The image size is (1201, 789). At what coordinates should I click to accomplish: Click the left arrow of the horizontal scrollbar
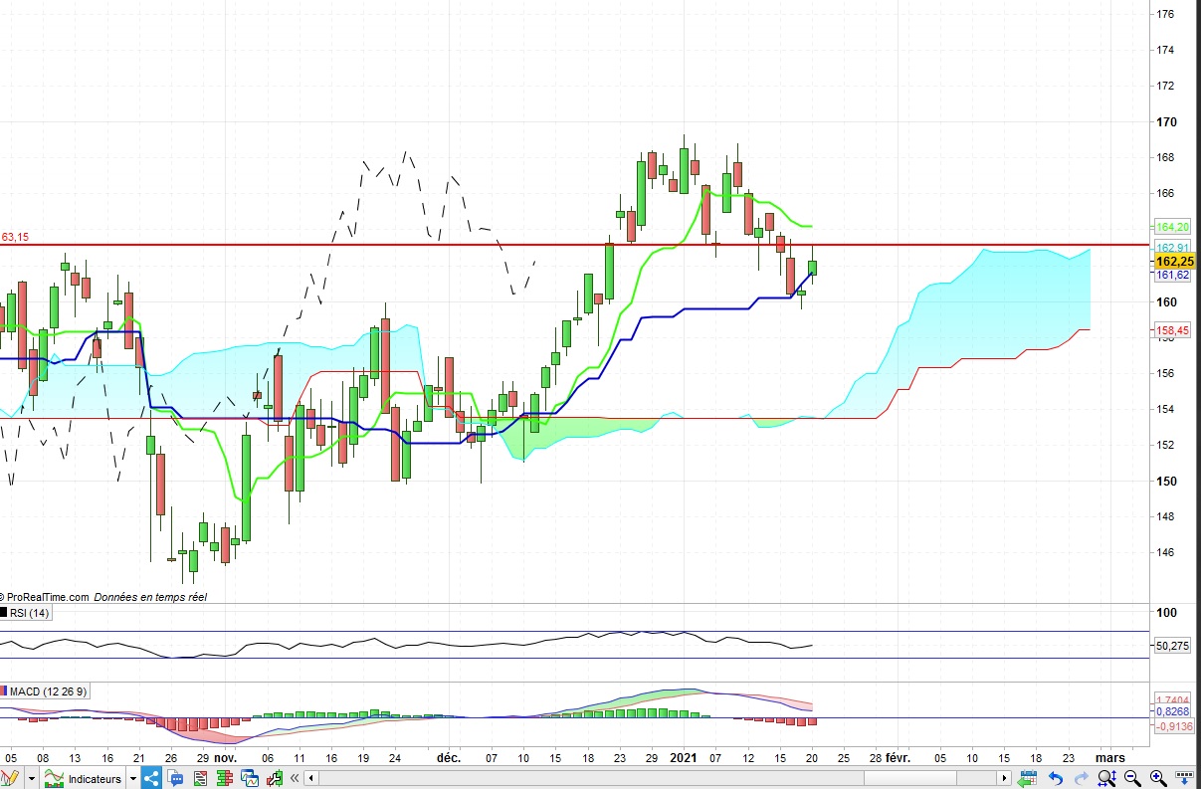(x=311, y=778)
